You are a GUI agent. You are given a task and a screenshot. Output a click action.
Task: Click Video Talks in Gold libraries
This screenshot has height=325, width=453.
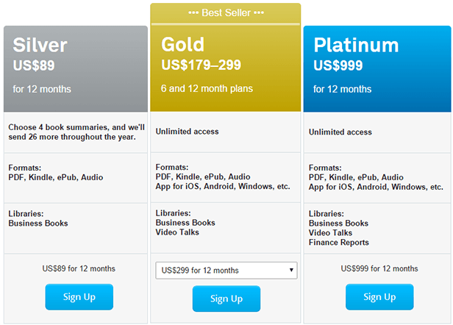click(177, 232)
